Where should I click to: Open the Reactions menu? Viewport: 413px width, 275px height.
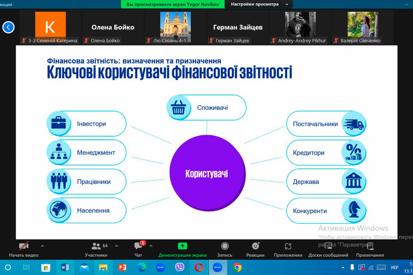255,249
